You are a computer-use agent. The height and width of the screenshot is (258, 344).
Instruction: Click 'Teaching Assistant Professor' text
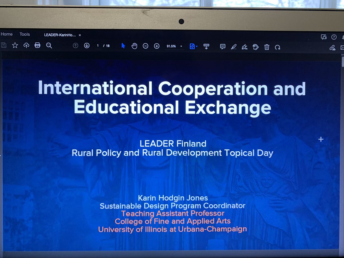coord(173,213)
